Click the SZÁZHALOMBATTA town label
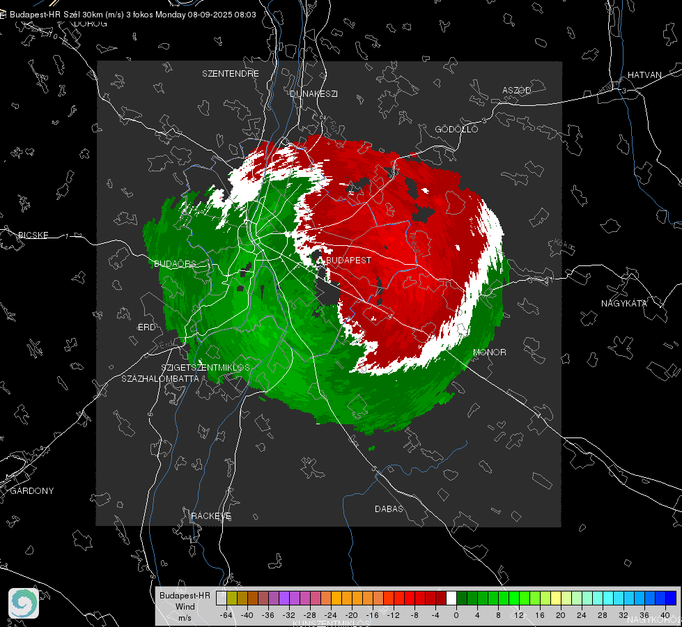Image resolution: width=682 pixels, height=627 pixels. pyautogui.click(x=160, y=378)
